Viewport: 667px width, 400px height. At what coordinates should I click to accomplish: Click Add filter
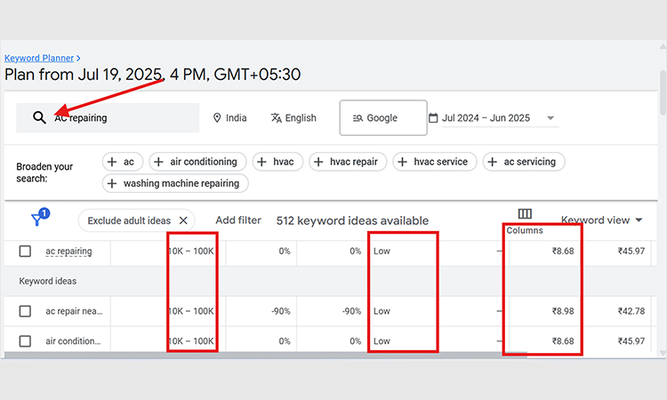(x=238, y=220)
